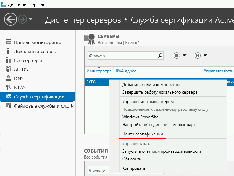Open the list view options dropdown

click(180, 56)
